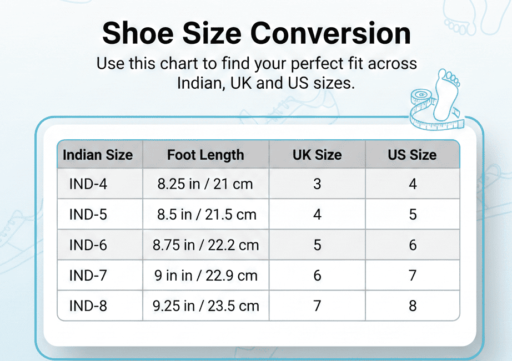This screenshot has height=361, width=512.
Task: Click UK Size value for IND-7
Action: pos(317,275)
